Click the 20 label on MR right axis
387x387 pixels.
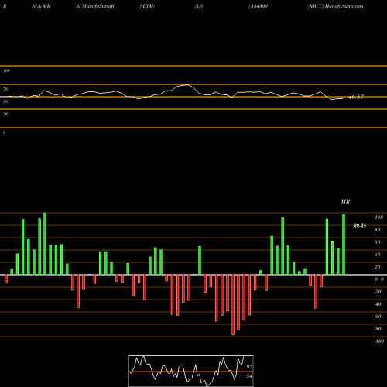coord(378,267)
